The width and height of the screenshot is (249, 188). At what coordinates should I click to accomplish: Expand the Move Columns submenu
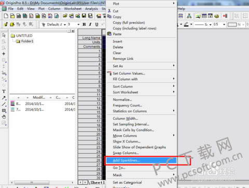point(142,136)
